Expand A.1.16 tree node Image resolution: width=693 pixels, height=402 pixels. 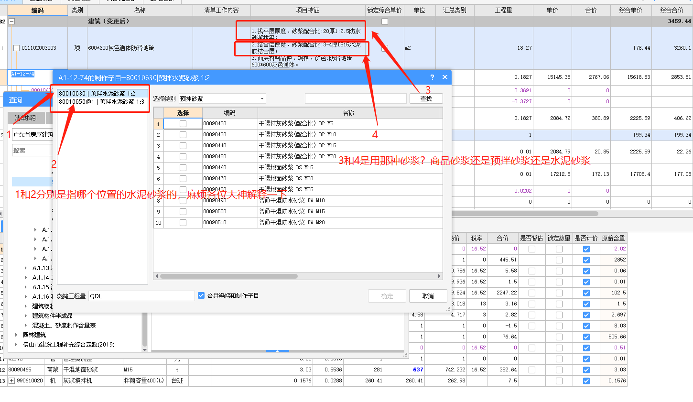click(26, 297)
